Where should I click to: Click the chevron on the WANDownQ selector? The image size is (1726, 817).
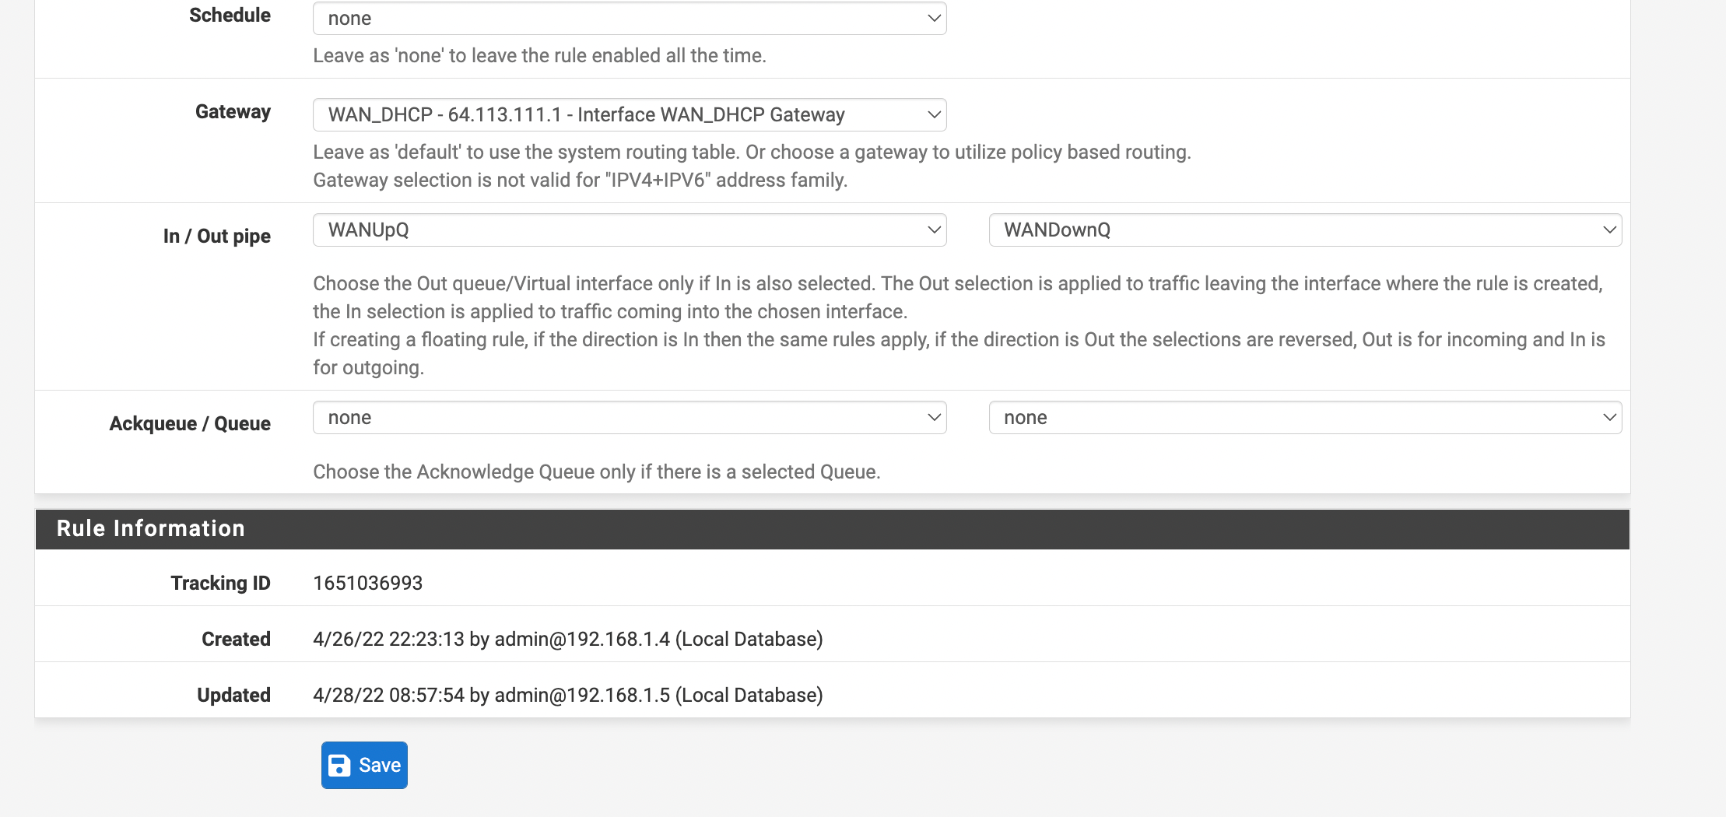coord(1609,230)
